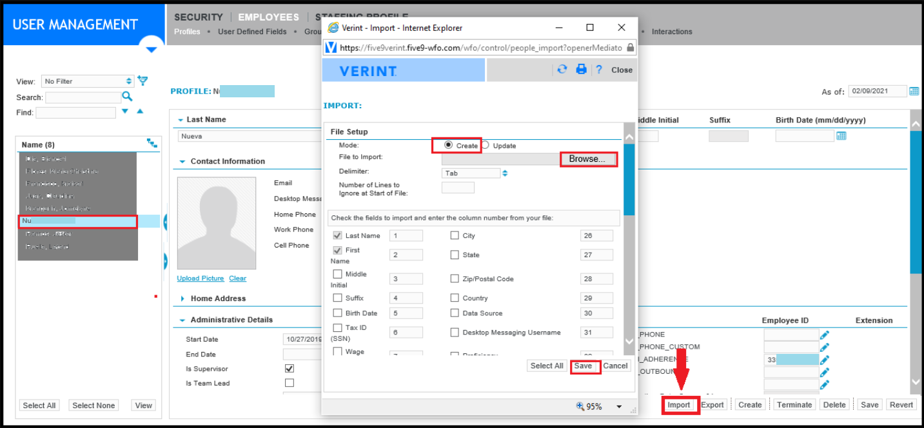Check the Tax ID (SSN) checkbox
This screenshot has width=924, height=428.
(x=337, y=328)
